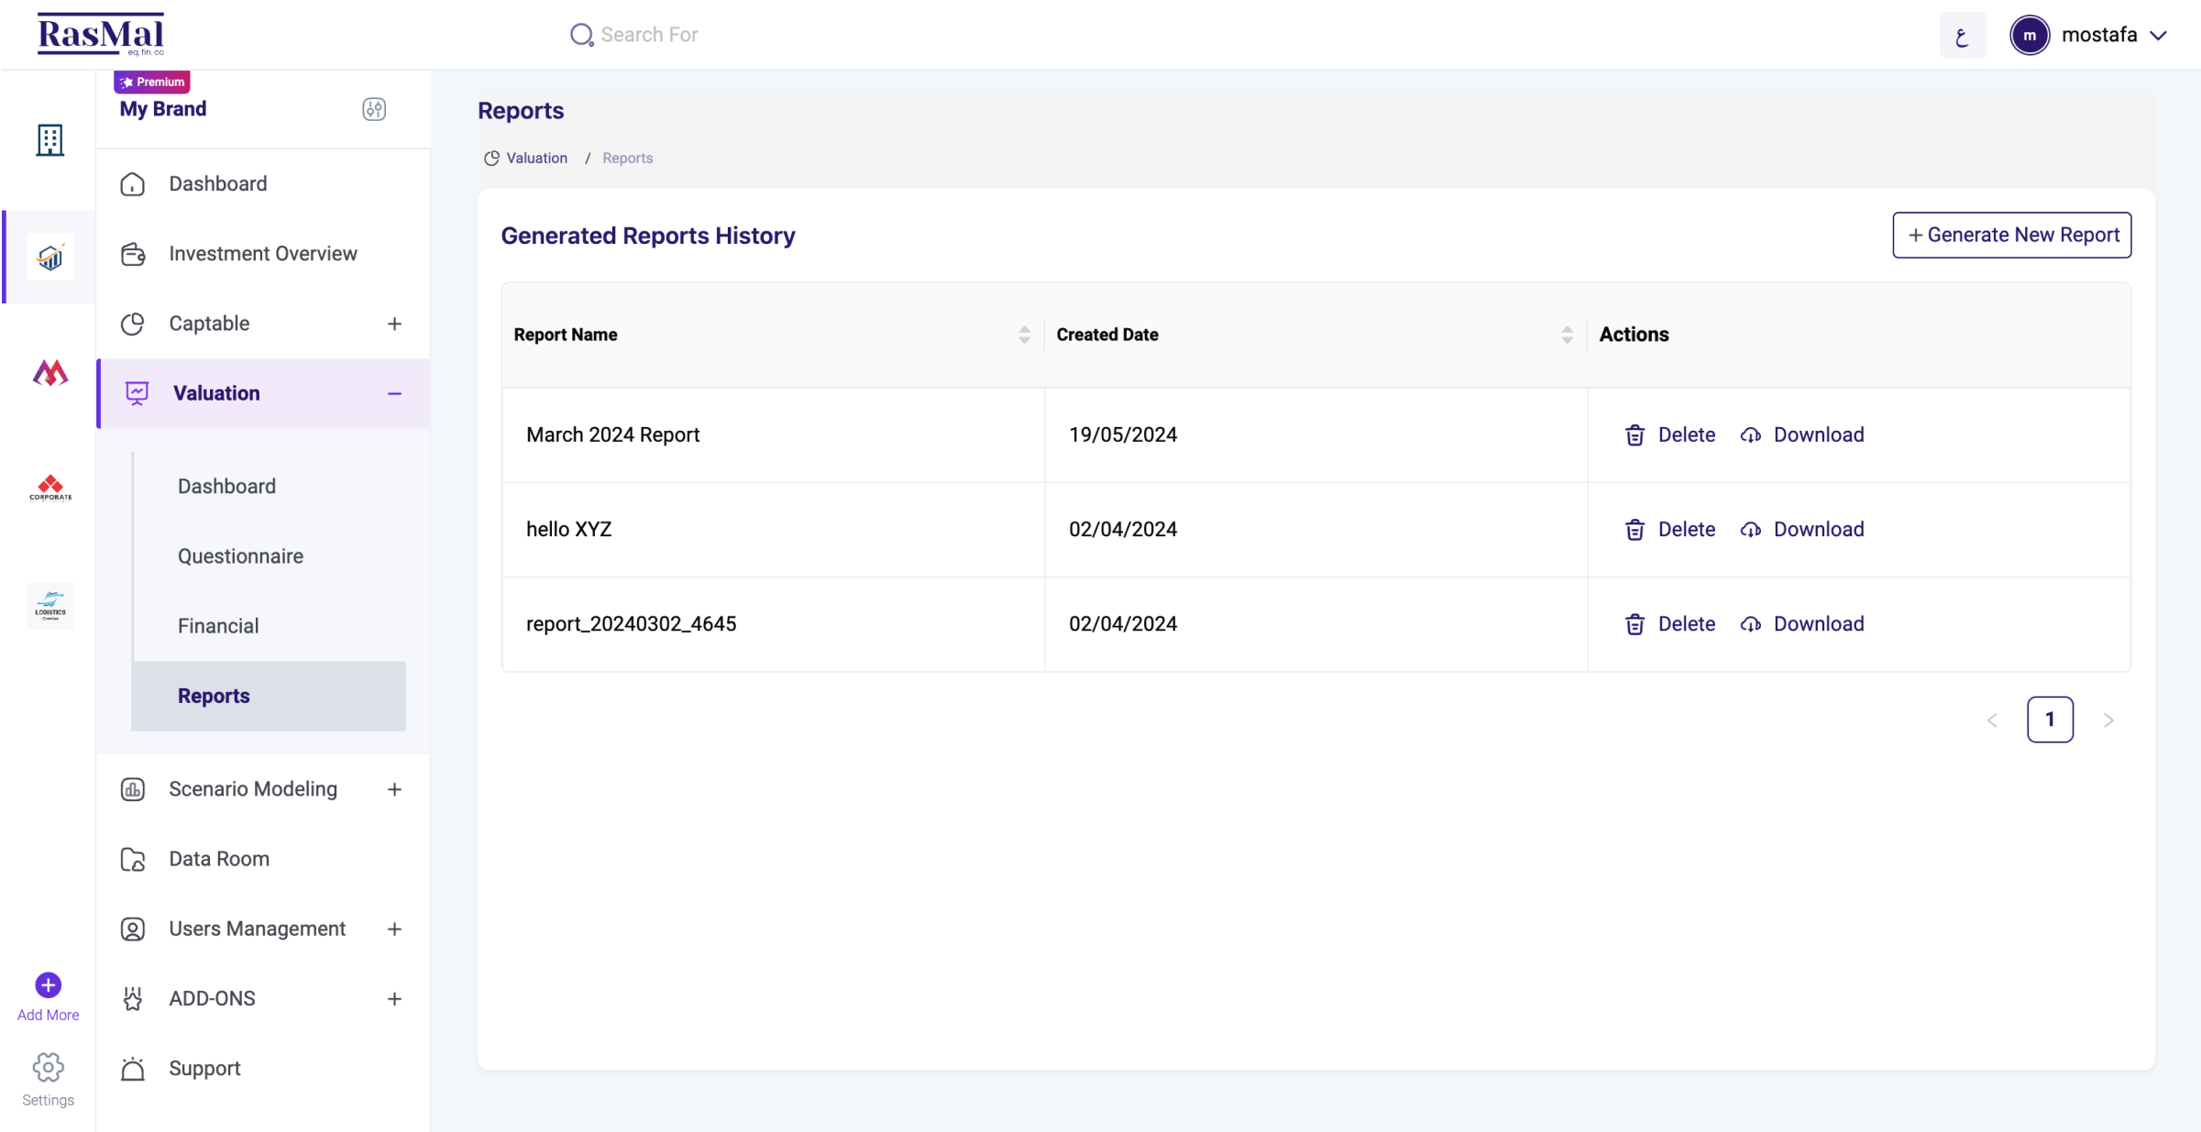Toggle the ADD-ONS section open

(394, 998)
